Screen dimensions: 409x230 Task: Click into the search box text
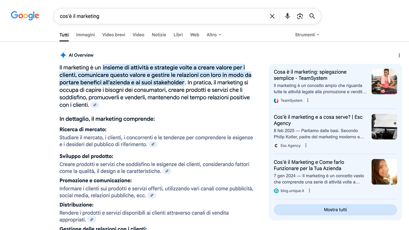(79, 16)
